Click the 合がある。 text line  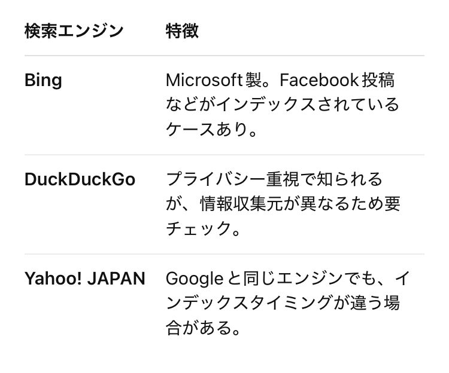pyautogui.click(x=203, y=328)
